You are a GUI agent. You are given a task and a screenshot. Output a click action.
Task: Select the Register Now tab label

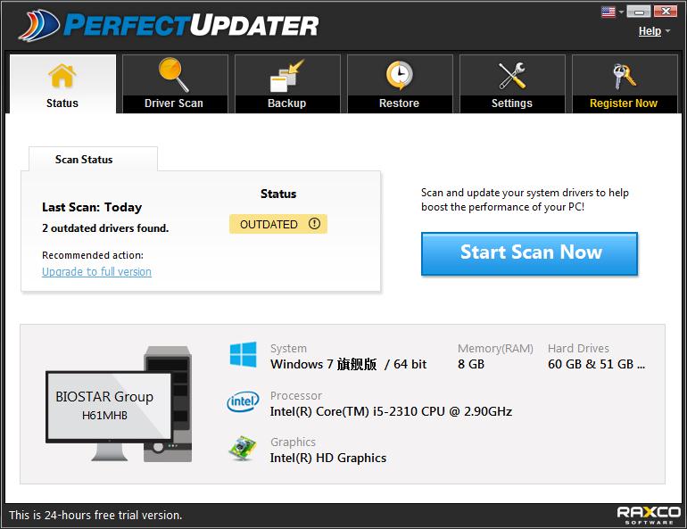click(x=624, y=103)
